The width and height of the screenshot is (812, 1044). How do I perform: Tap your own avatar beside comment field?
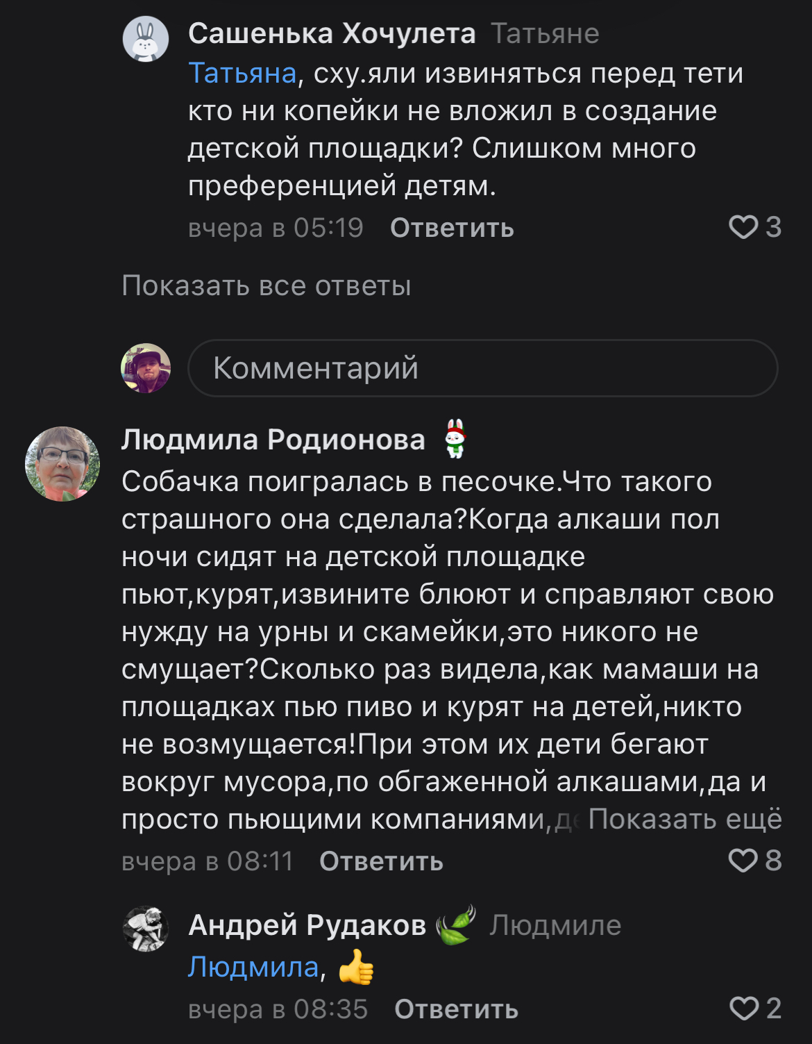click(x=146, y=368)
